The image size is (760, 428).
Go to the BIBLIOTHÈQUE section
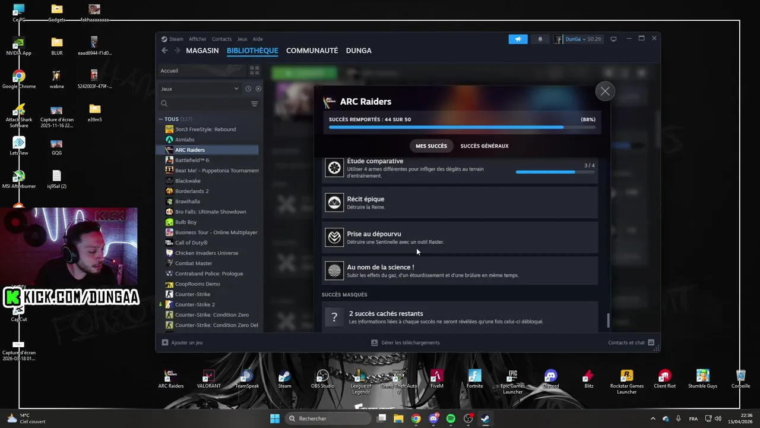tap(252, 51)
